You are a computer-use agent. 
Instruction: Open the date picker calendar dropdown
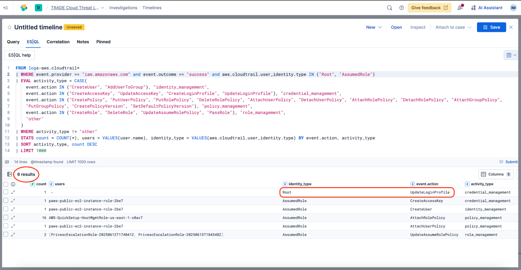point(511,55)
